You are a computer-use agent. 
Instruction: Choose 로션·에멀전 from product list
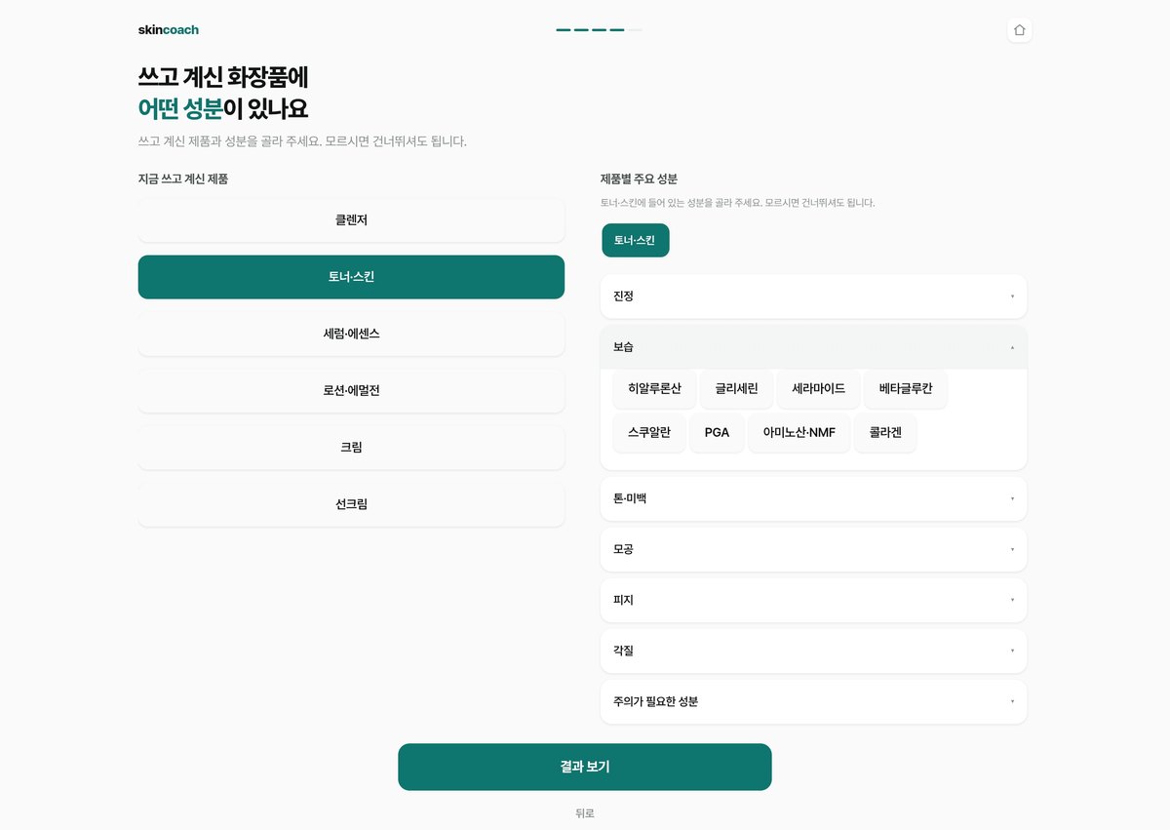click(351, 390)
